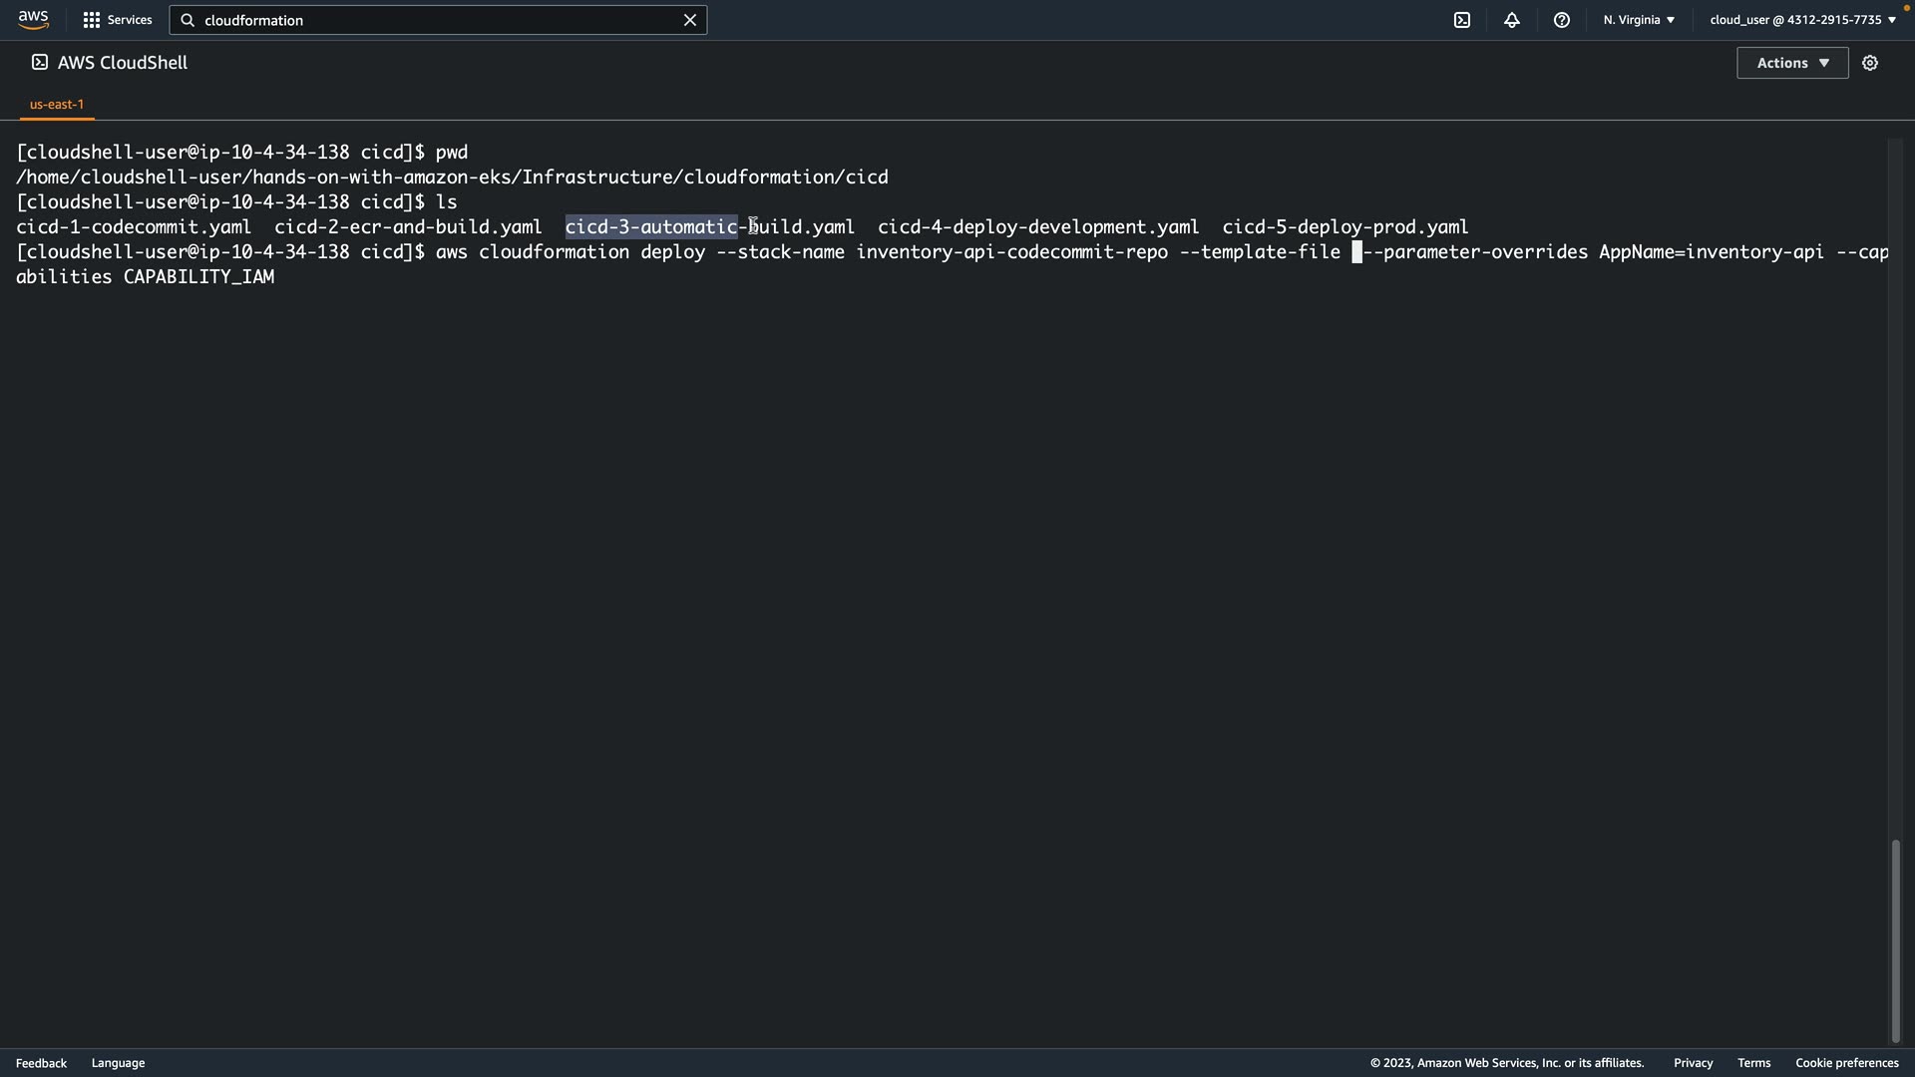Image resolution: width=1915 pixels, height=1077 pixels.
Task: Open CloudShell settings gear
Action: pos(1870,63)
